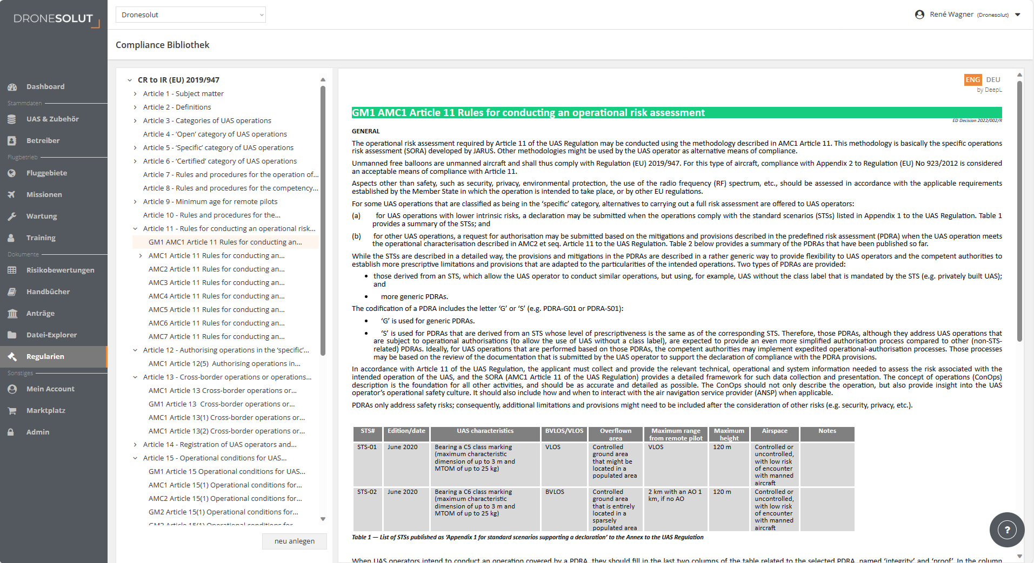The height and width of the screenshot is (563, 1034).
Task: Open the Dronesolut organization dropdown
Action: (x=191, y=15)
